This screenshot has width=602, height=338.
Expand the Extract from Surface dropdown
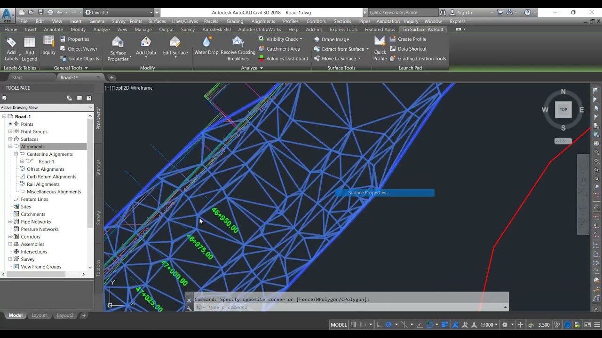[x=367, y=49]
